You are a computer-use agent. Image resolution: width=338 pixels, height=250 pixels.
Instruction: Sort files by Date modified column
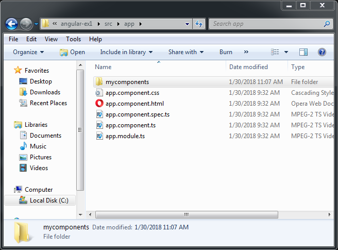(248, 67)
